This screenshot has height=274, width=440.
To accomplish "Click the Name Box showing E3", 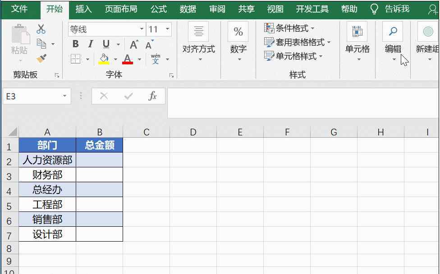I will point(32,96).
